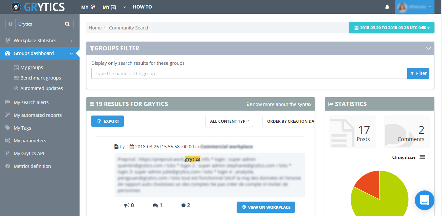Click the Grytics logo icon
442x216 pixels.
click(16, 7)
